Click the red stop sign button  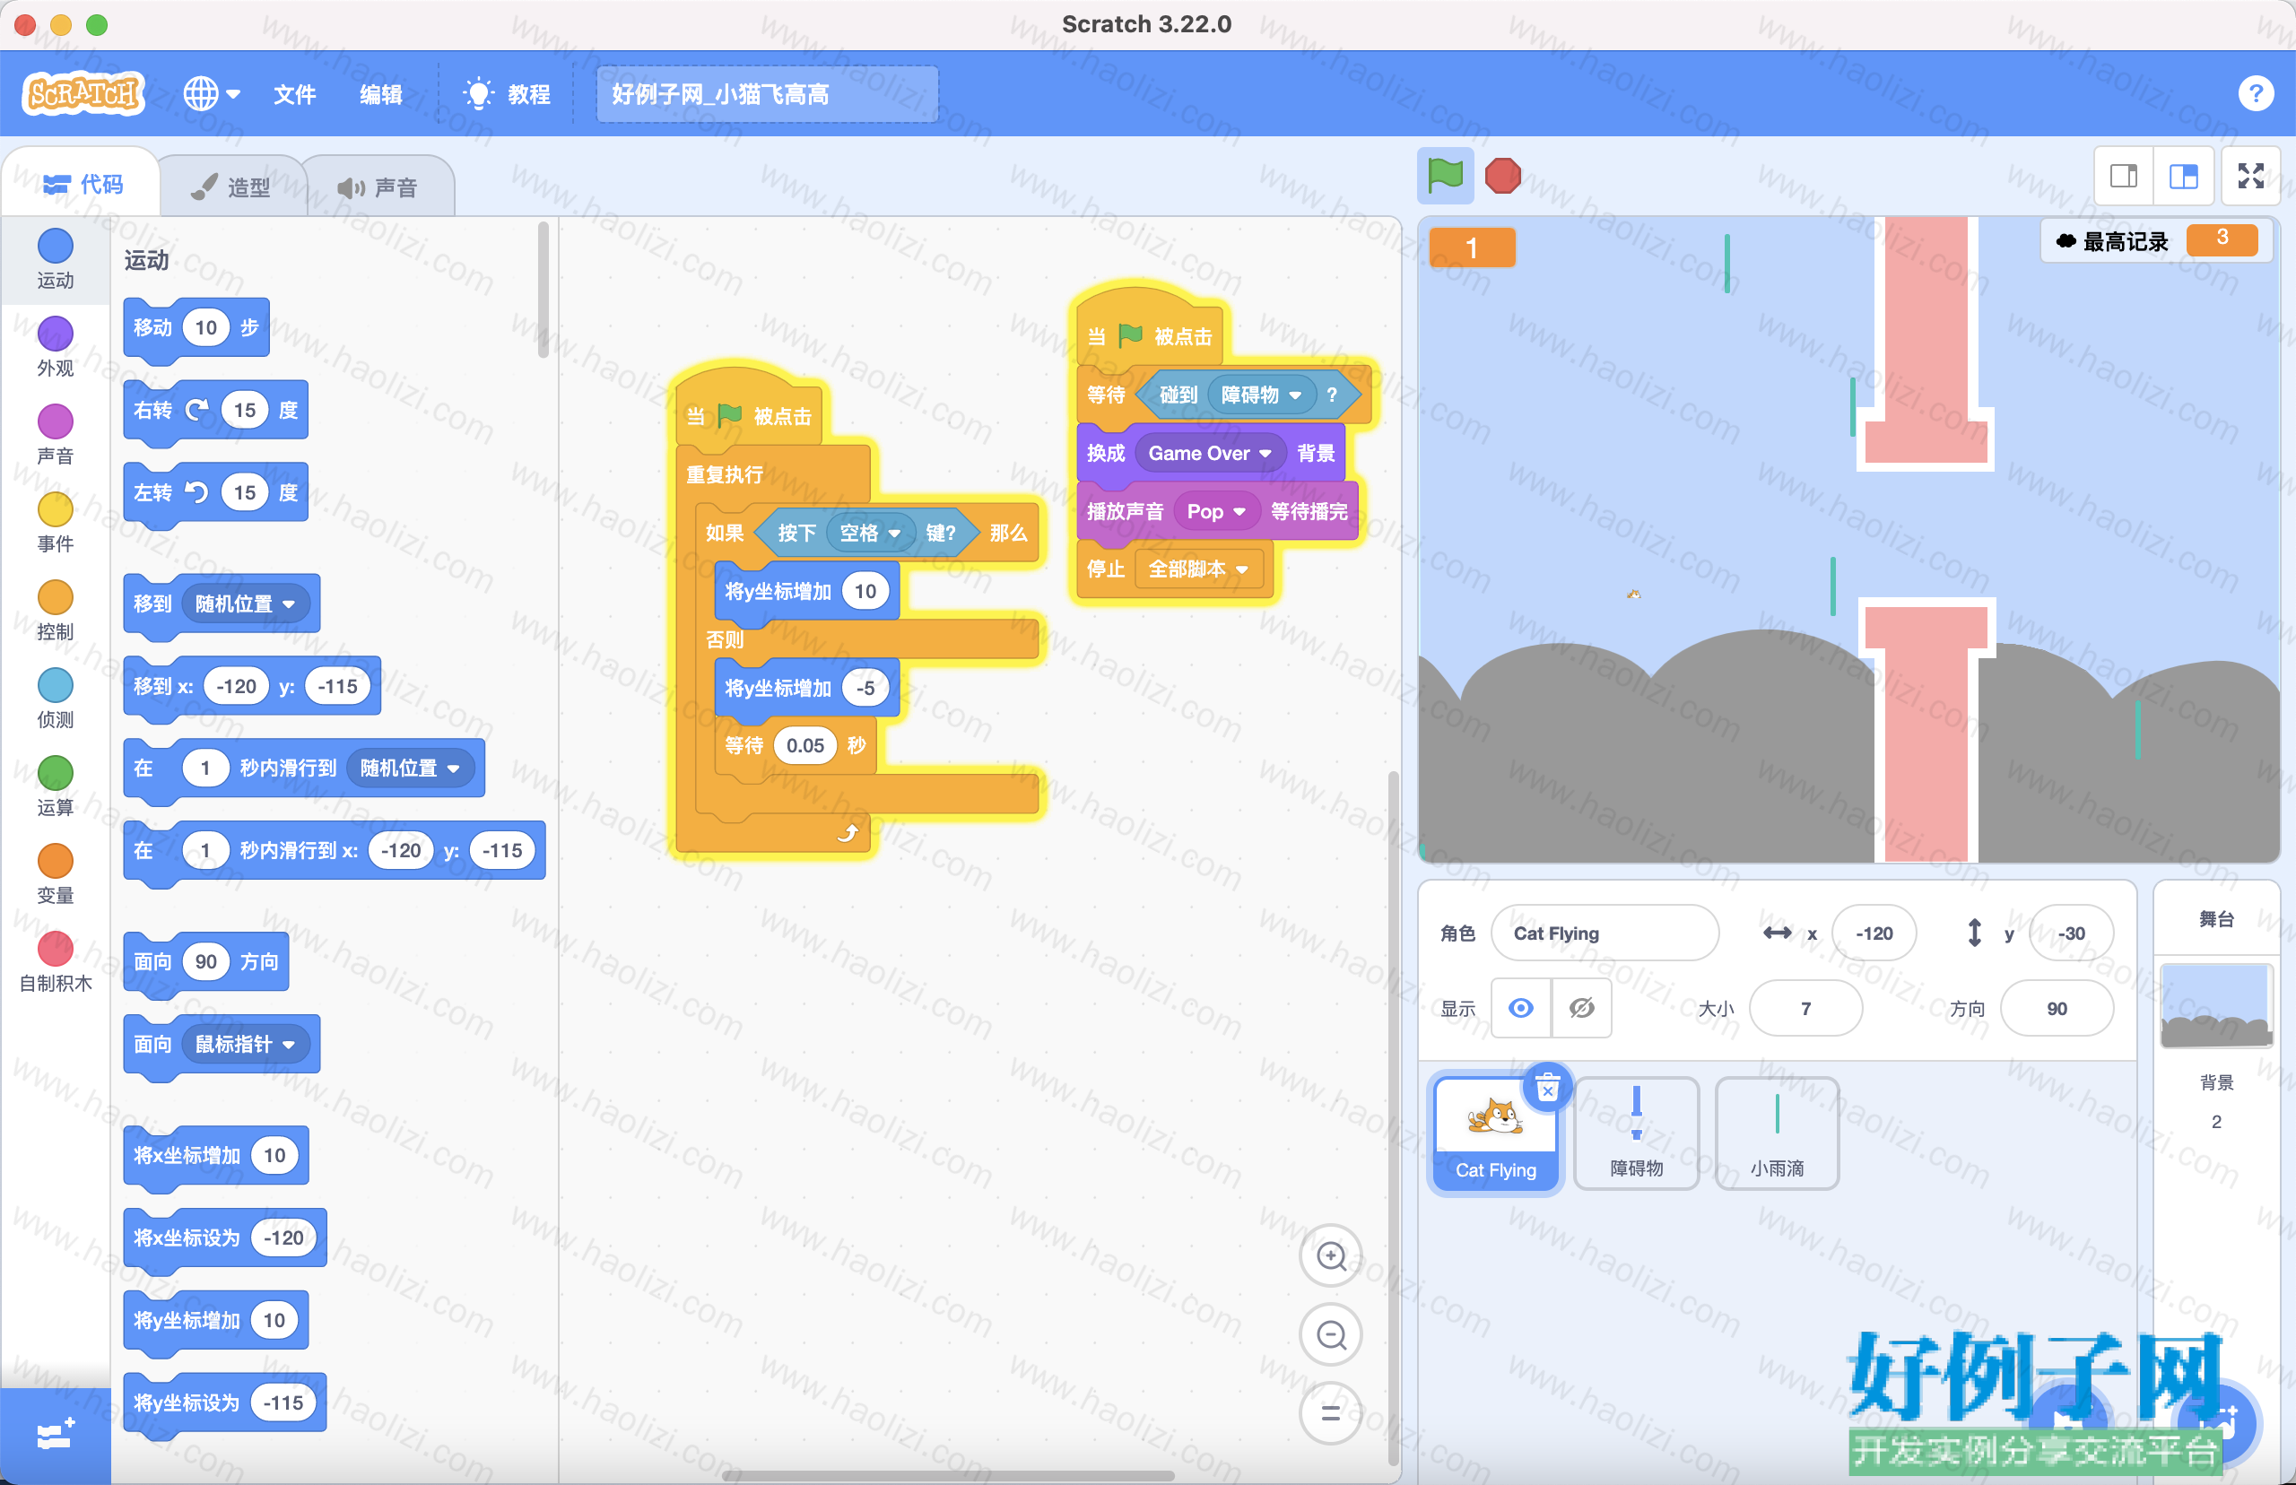click(1502, 177)
